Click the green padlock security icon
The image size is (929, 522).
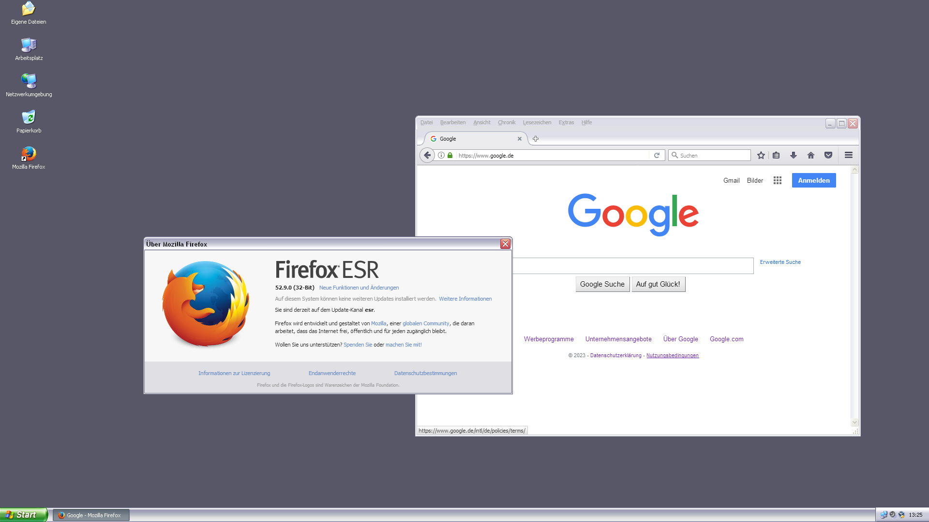pyautogui.click(x=450, y=155)
